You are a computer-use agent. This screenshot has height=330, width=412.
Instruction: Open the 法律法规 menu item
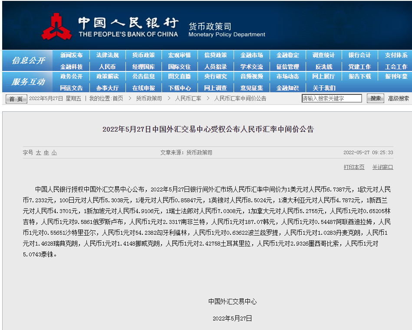coord(107,55)
